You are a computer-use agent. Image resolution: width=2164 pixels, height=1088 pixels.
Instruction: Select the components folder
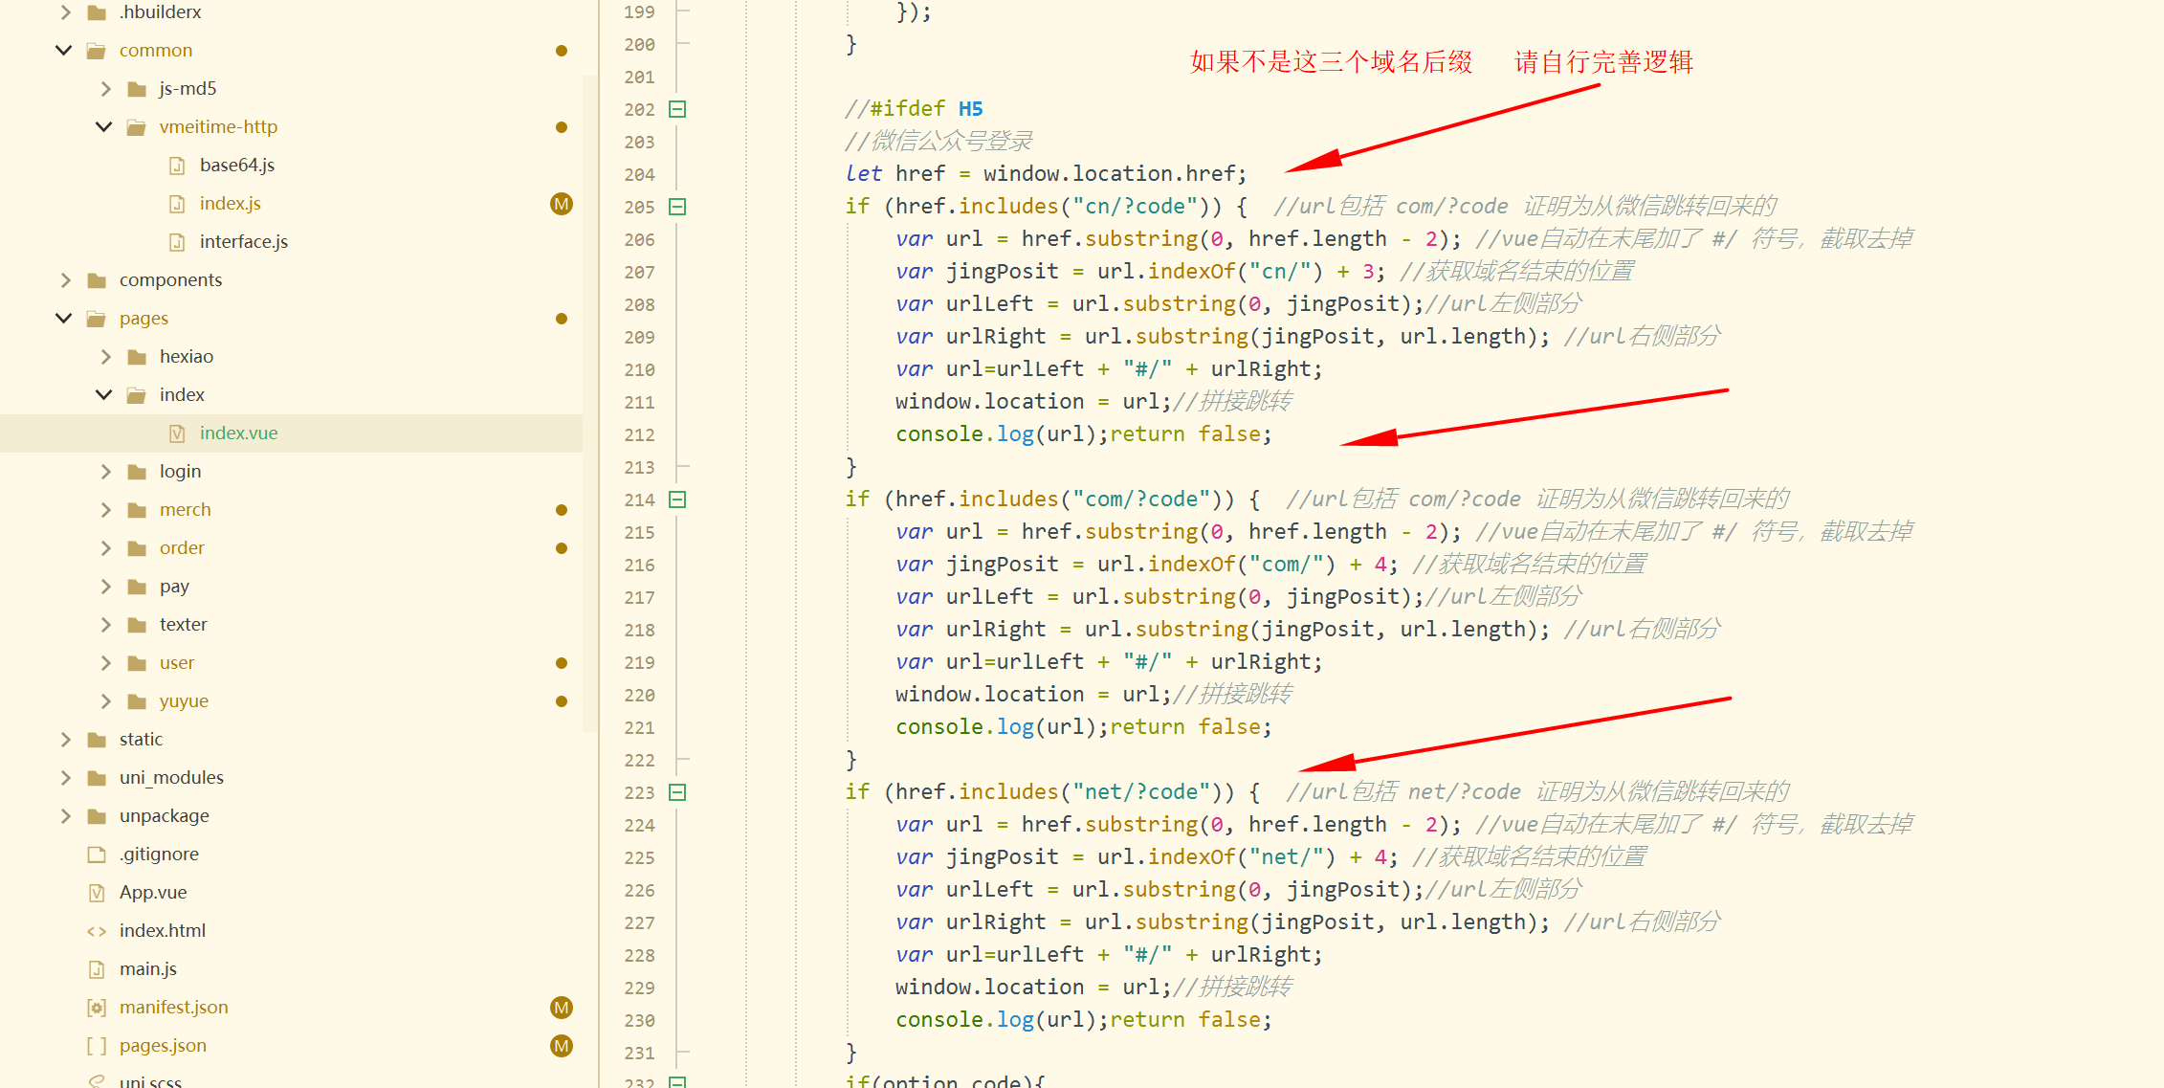[170, 280]
